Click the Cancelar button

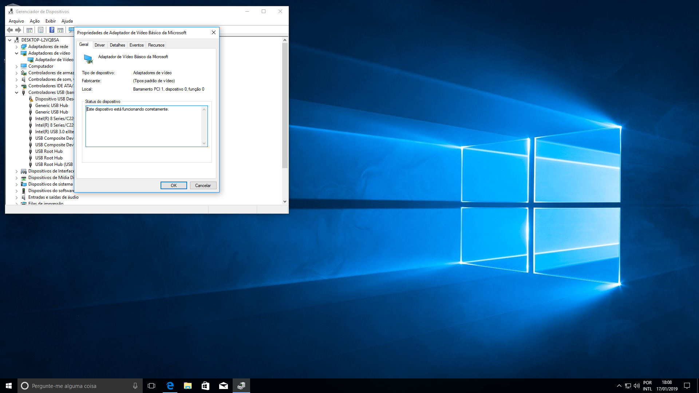(x=203, y=186)
